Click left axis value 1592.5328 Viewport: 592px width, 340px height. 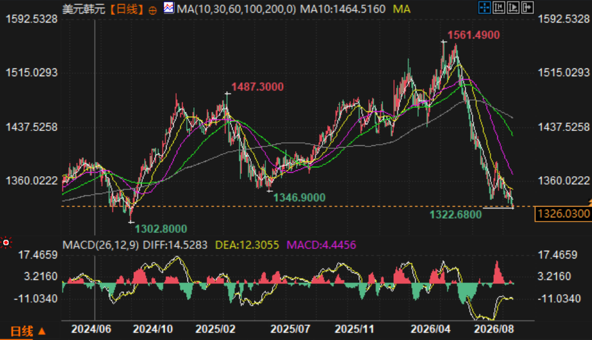pyautogui.click(x=32, y=19)
